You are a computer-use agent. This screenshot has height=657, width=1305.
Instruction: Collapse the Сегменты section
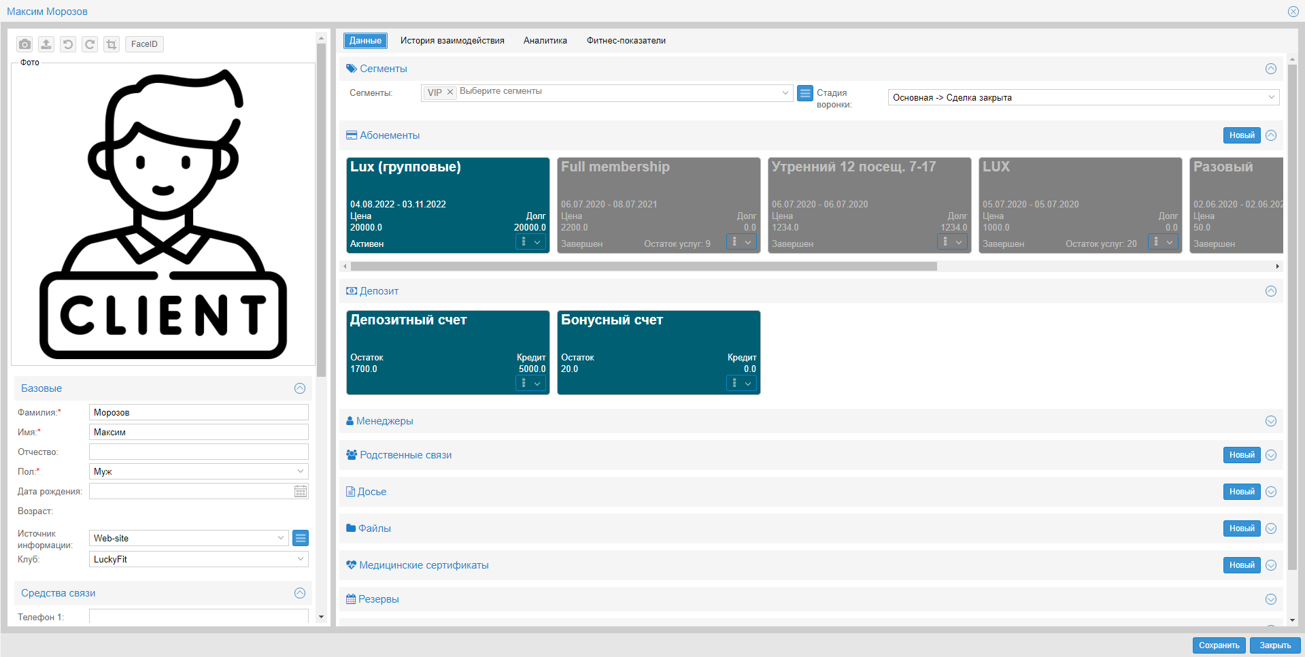tap(1271, 69)
